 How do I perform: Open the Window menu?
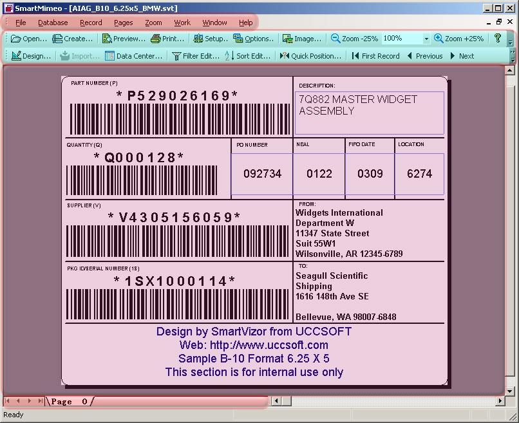pos(215,23)
